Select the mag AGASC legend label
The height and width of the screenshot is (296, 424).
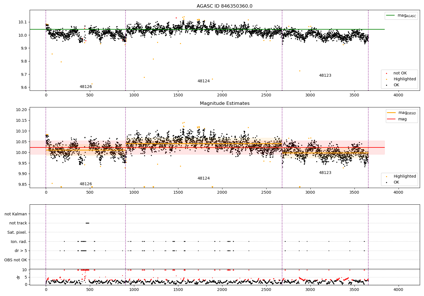407,16
